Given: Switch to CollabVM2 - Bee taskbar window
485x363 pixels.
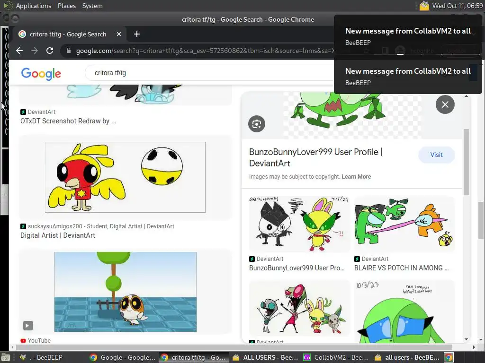Looking at the screenshot, I should point(337,357).
